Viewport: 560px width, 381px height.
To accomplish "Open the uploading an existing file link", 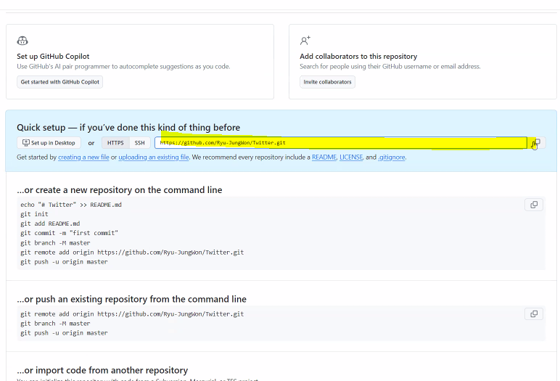I will click(x=154, y=157).
